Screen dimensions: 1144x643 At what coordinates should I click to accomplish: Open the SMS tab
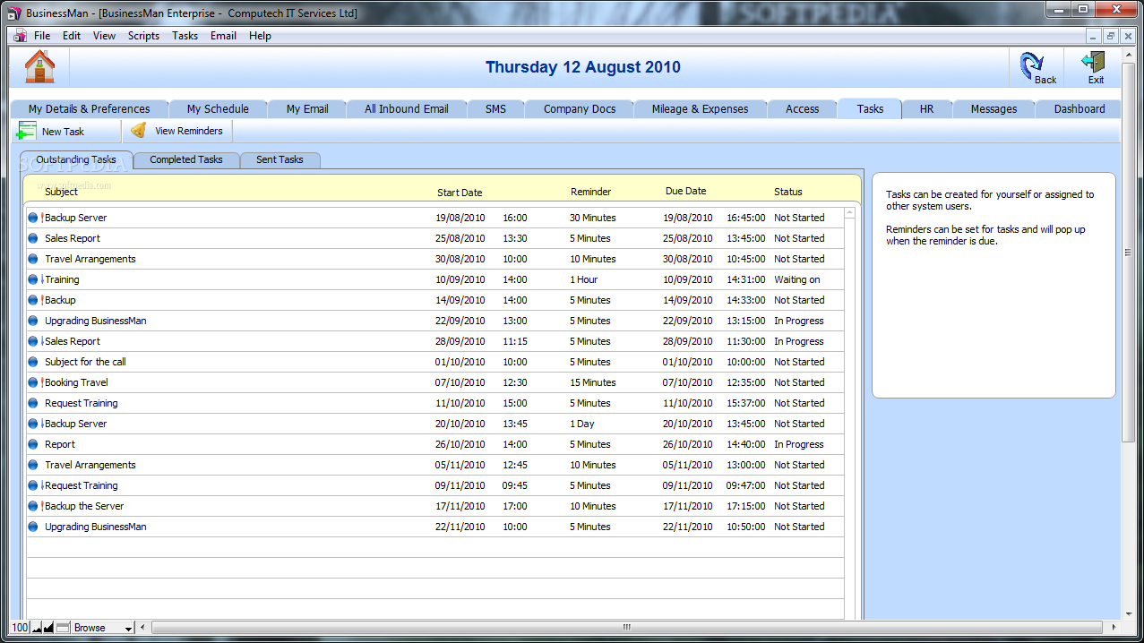point(495,108)
